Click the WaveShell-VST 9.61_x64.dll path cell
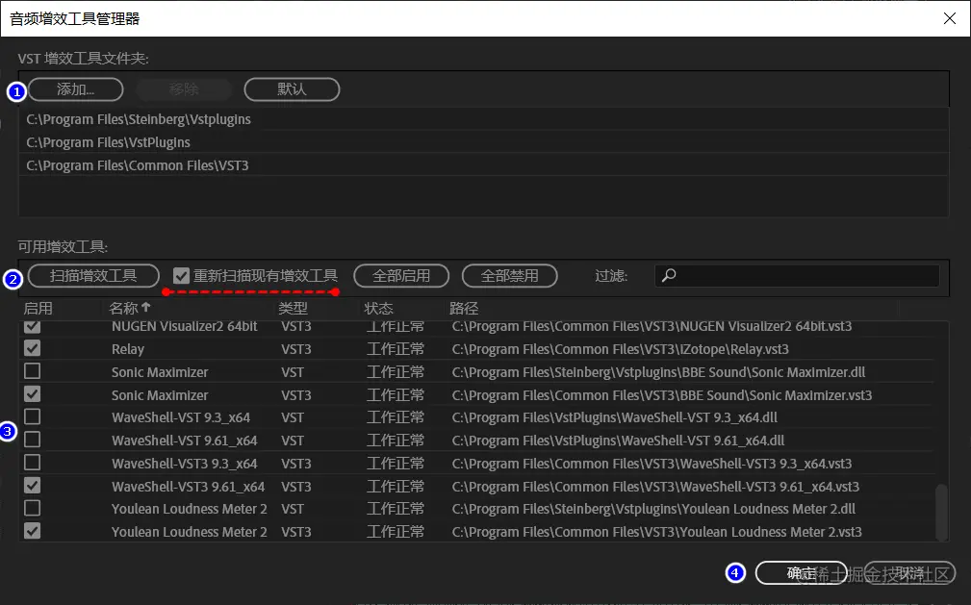The image size is (971, 605). pyautogui.click(x=618, y=441)
